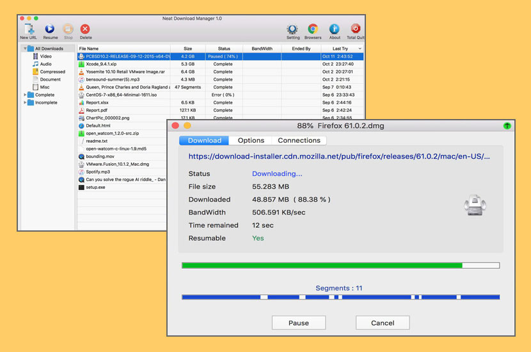
Task: Expand the Incomplete folder tree node
Action: coord(26,102)
